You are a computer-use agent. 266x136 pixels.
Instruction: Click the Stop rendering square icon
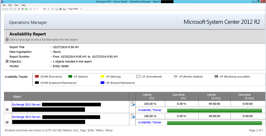point(23,9)
